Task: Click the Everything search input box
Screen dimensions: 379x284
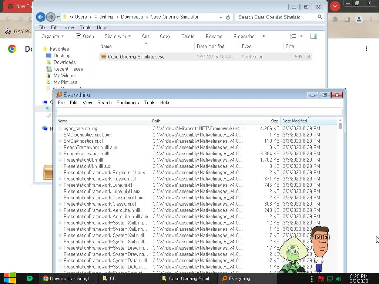Action: 199,111
